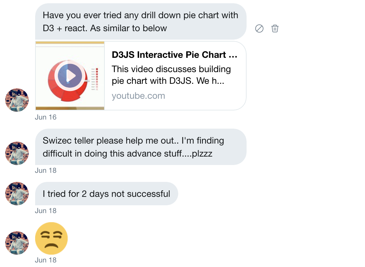This screenshot has height=267, width=365.
Task: Select the 'I tried for 2 days not successful' bubble
Action: tap(106, 193)
